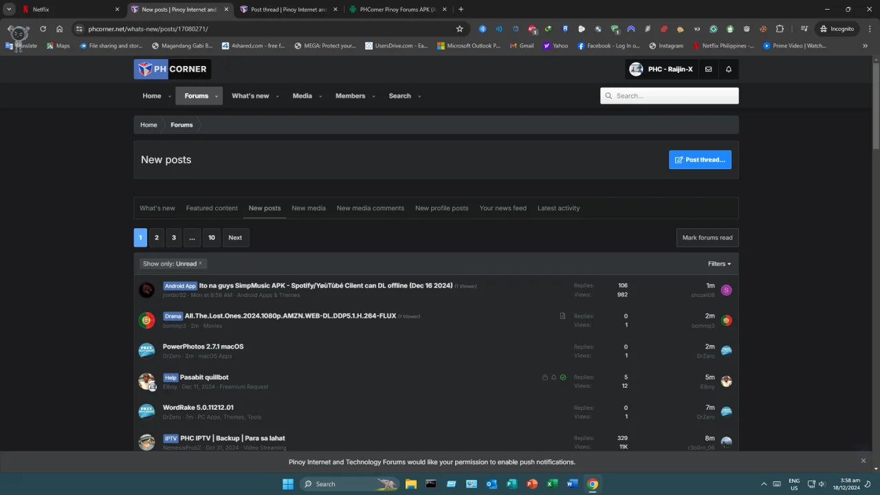Viewport: 880px width, 495px height.
Task: Open the Extensions puzzle icon
Action: (780, 29)
